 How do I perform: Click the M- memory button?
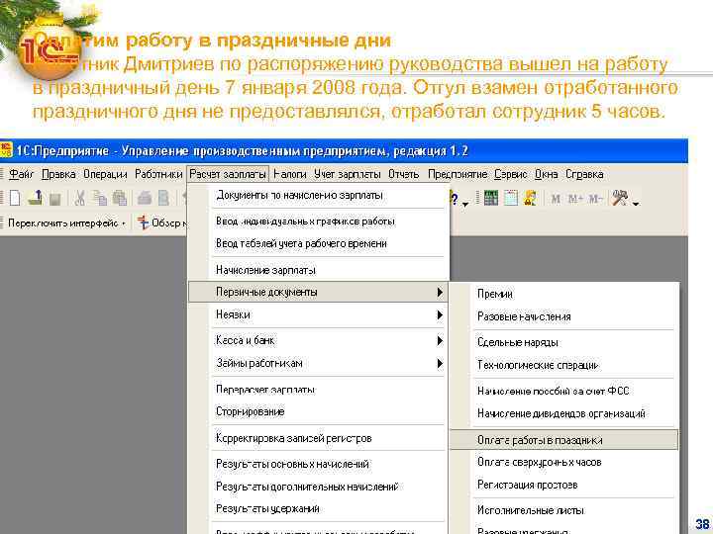coord(595,199)
